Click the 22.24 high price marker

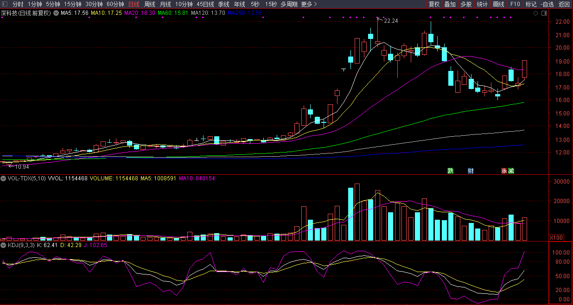tap(391, 21)
